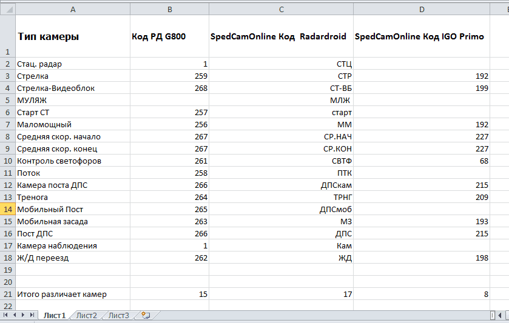Image resolution: width=509 pixels, height=323 pixels.
Task: Select 'Камера поста ДПС' cell
Action: click(73, 185)
